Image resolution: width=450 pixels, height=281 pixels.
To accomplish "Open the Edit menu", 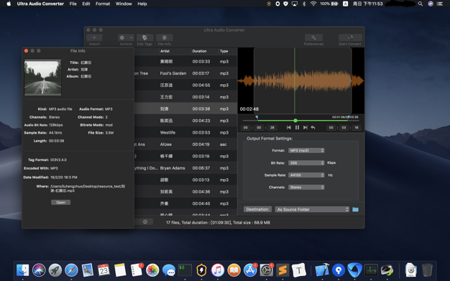I will [86, 4].
